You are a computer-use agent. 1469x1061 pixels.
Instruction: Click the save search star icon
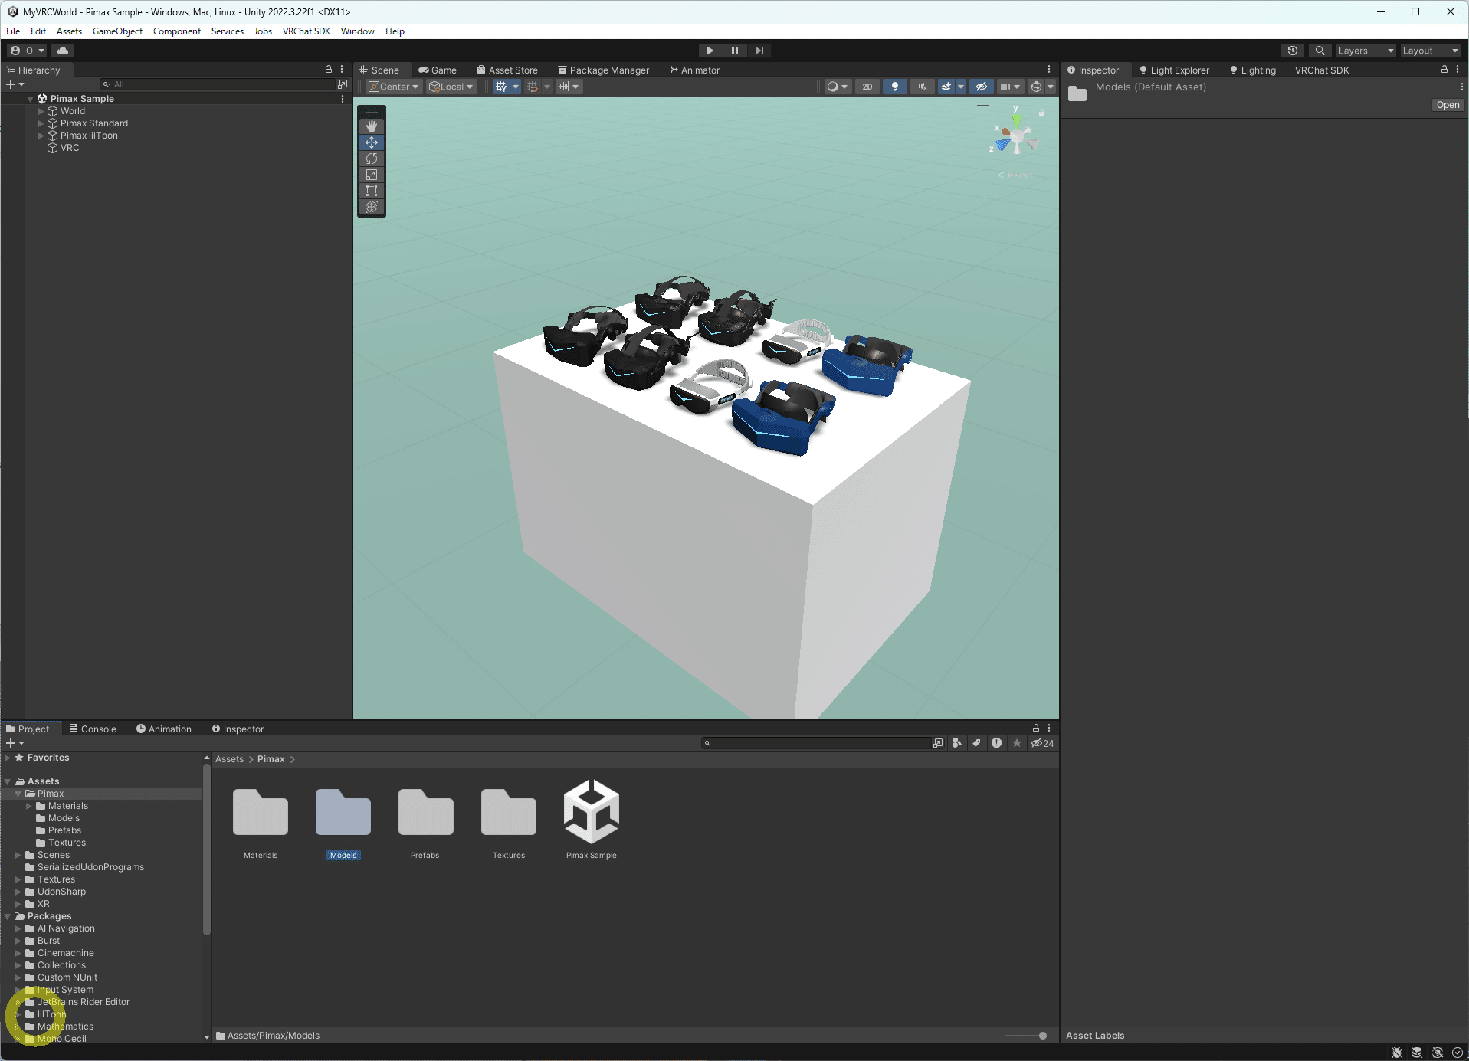(x=1017, y=743)
